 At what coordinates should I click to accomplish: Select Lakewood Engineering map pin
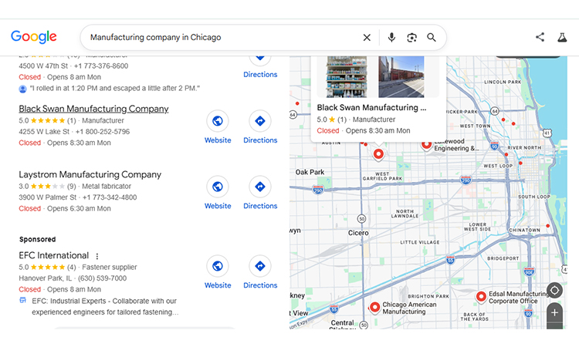pyautogui.click(x=426, y=145)
